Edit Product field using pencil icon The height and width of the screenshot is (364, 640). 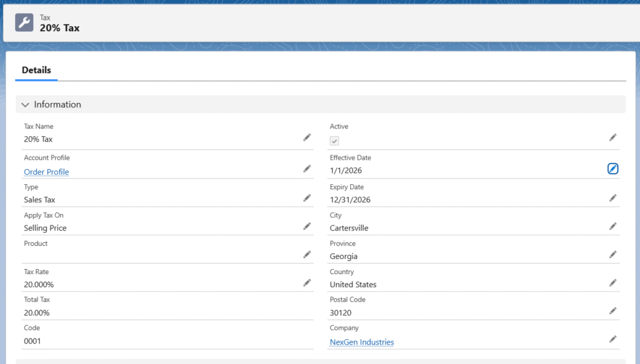click(307, 254)
